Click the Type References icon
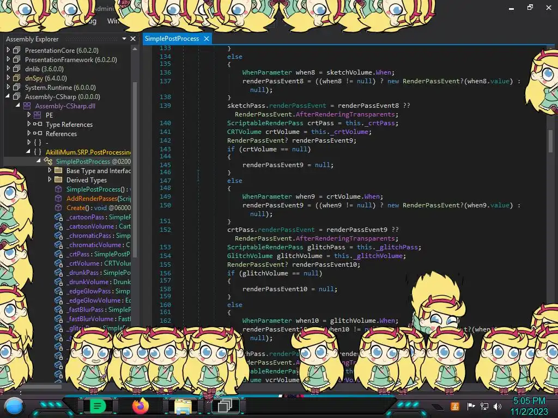 pyautogui.click(x=38, y=124)
